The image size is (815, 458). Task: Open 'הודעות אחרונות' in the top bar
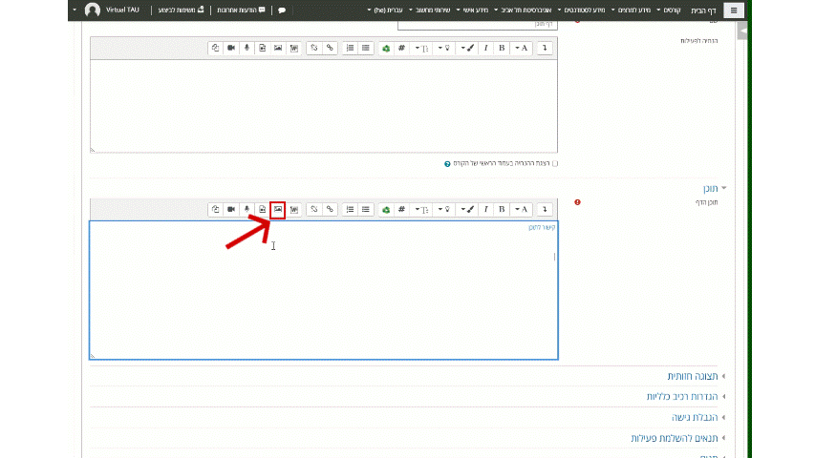[x=241, y=10]
